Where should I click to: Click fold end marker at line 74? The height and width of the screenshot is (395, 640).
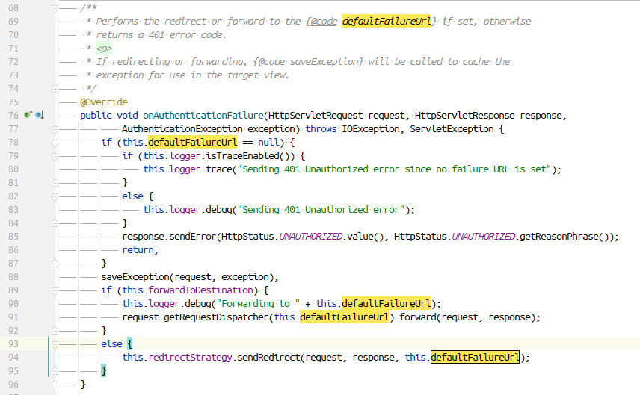(x=55, y=89)
